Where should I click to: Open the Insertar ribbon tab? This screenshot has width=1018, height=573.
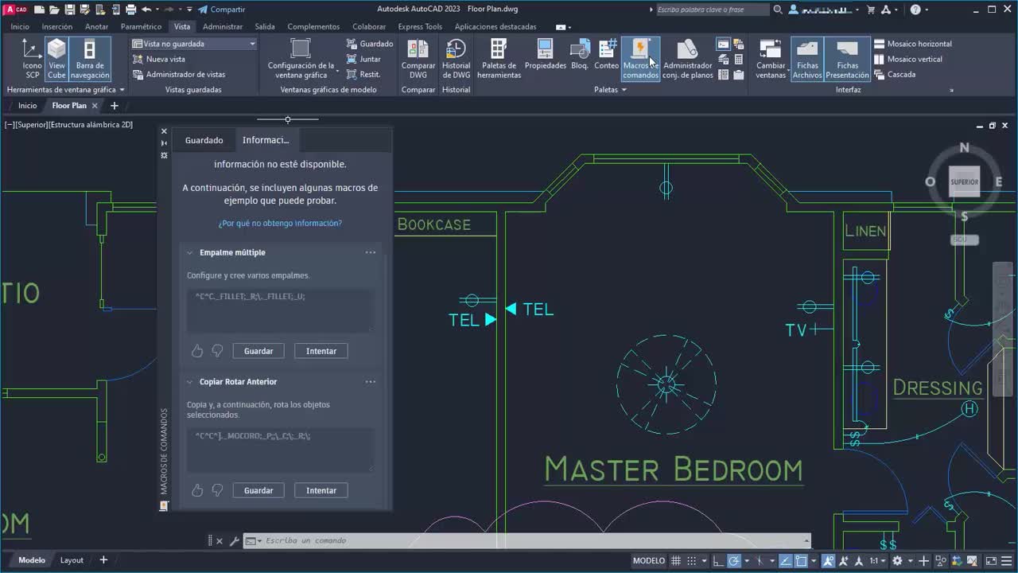56,26
